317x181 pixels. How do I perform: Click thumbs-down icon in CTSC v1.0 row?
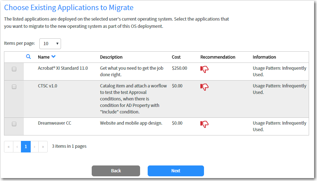[204, 87]
